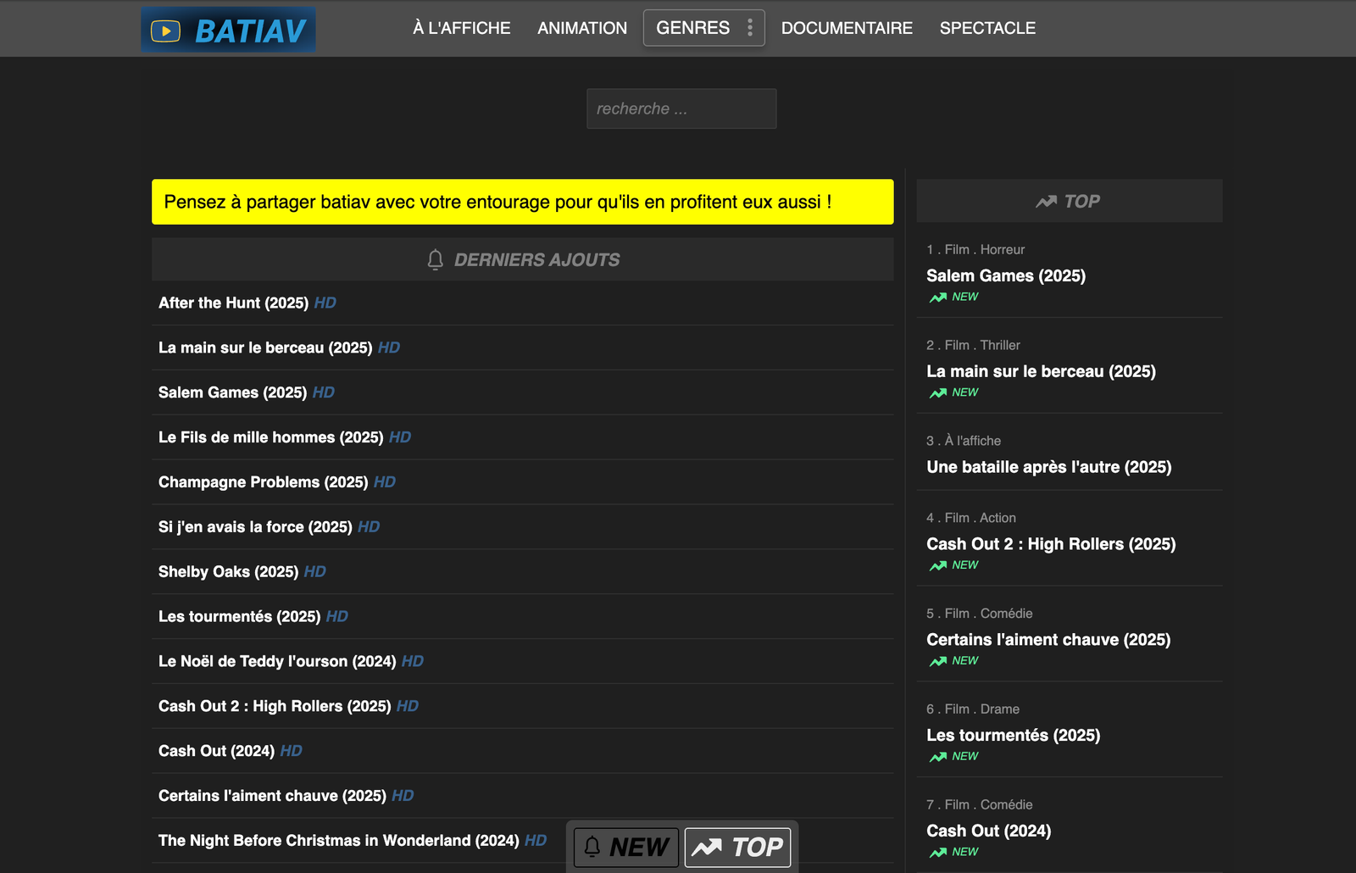Click the bell icon beside DERNIERS AJOUTS
The height and width of the screenshot is (873, 1356).
click(x=436, y=259)
